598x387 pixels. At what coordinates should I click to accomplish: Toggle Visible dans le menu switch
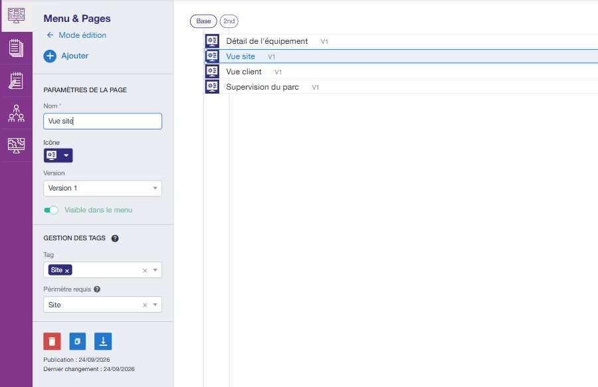pyautogui.click(x=51, y=210)
